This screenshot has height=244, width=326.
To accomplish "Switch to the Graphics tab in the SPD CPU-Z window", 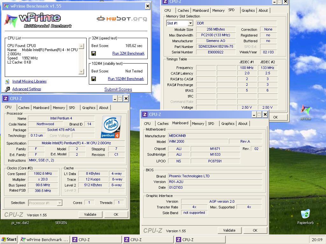I will pos(248,10).
